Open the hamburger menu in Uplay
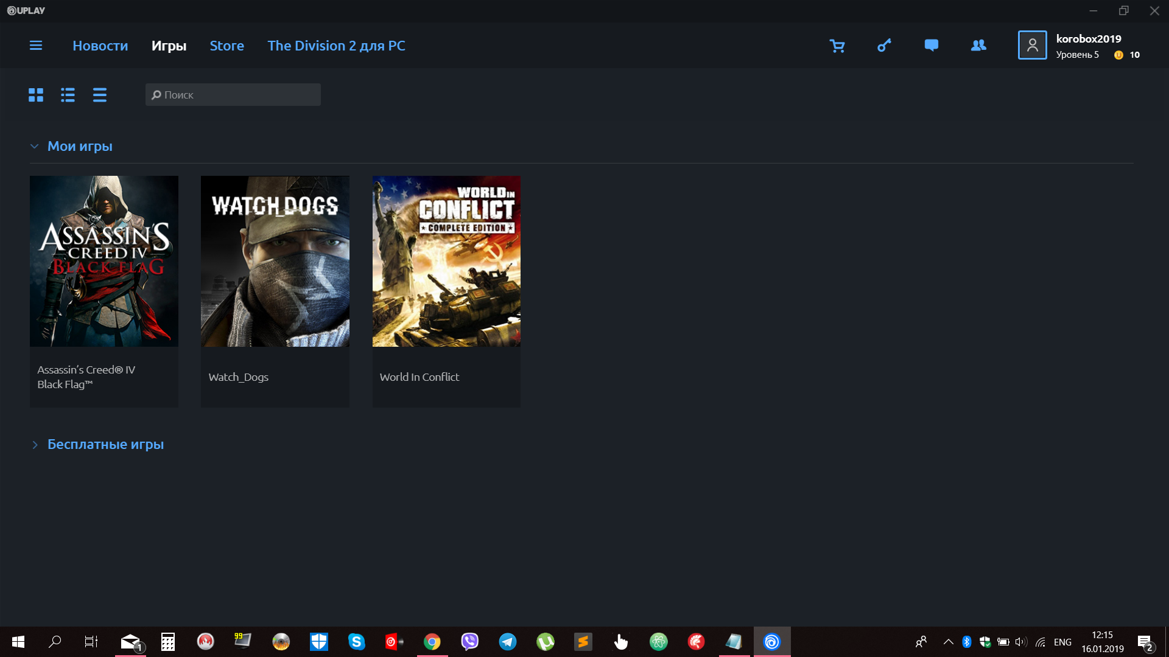Viewport: 1169px width, 657px height. [36, 46]
